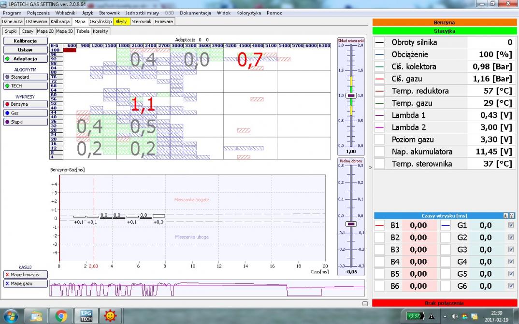Click the Obroty silnika line color indicator
Screen dimensions: 519x324
point(380,42)
